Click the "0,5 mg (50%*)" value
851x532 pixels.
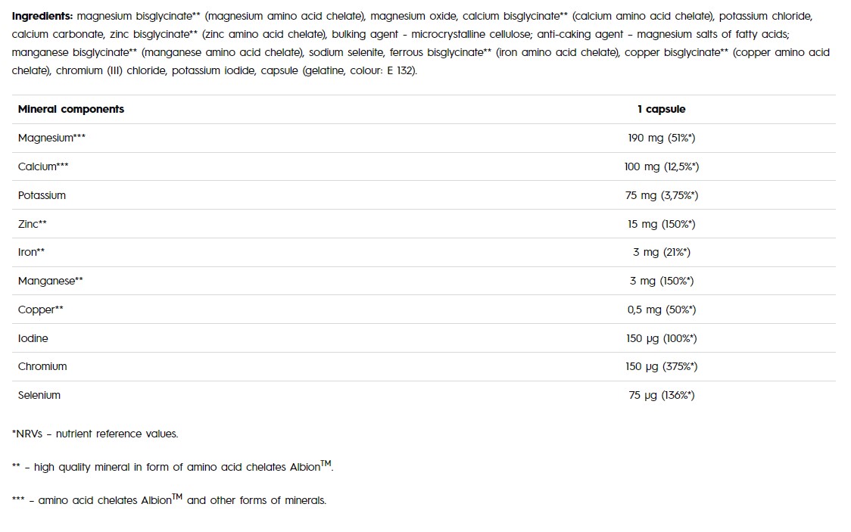(x=661, y=310)
